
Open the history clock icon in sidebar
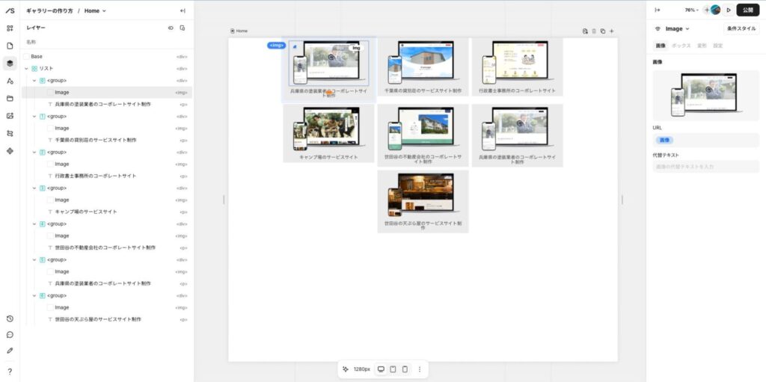point(10,318)
